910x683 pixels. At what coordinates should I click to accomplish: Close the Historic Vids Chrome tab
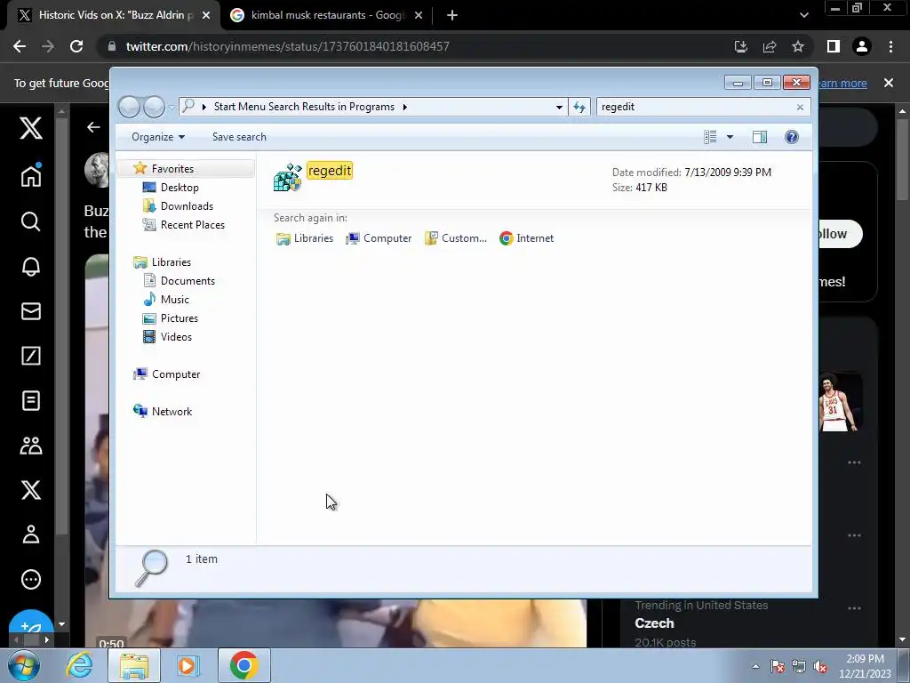pos(206,16)
